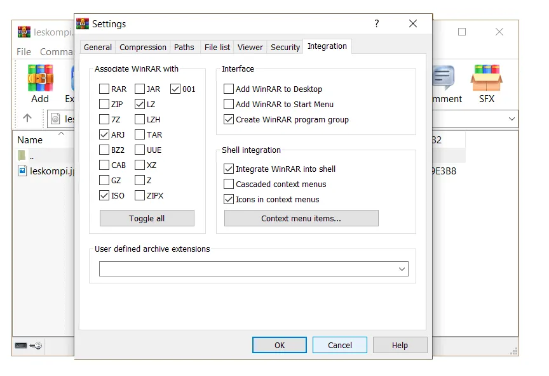Image resolution: width=549 pixels, height=376 pixels.
Task: Click the Name column sort arrow
Action: click(61, 134)
